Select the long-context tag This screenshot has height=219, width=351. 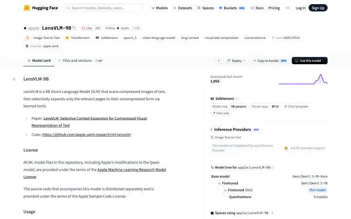190,38
